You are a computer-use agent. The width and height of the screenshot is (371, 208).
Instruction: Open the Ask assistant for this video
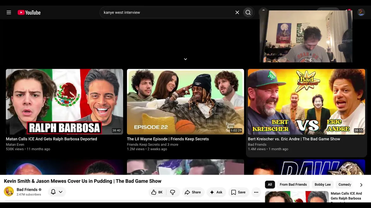coord(216,192)
